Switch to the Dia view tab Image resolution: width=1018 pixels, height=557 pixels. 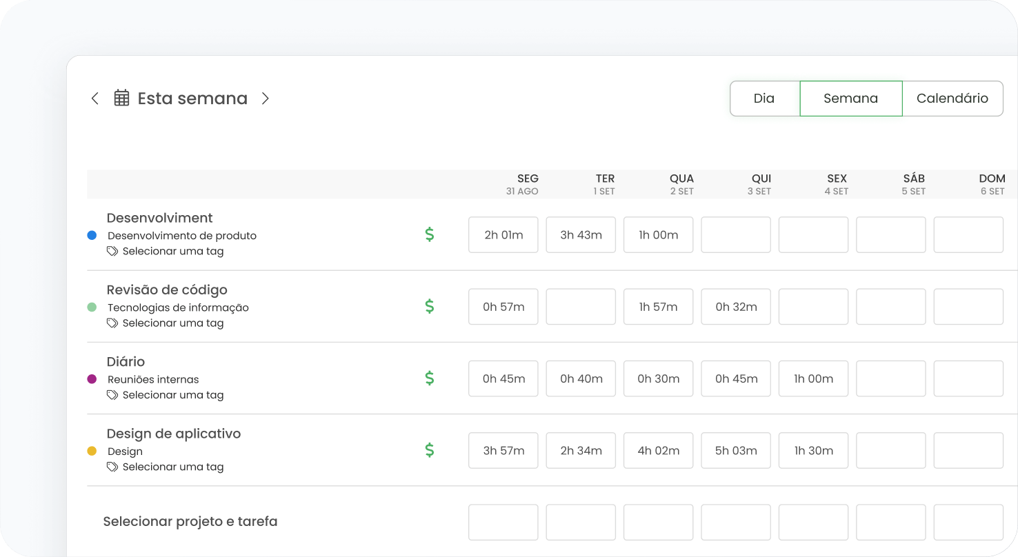[764, 99]
